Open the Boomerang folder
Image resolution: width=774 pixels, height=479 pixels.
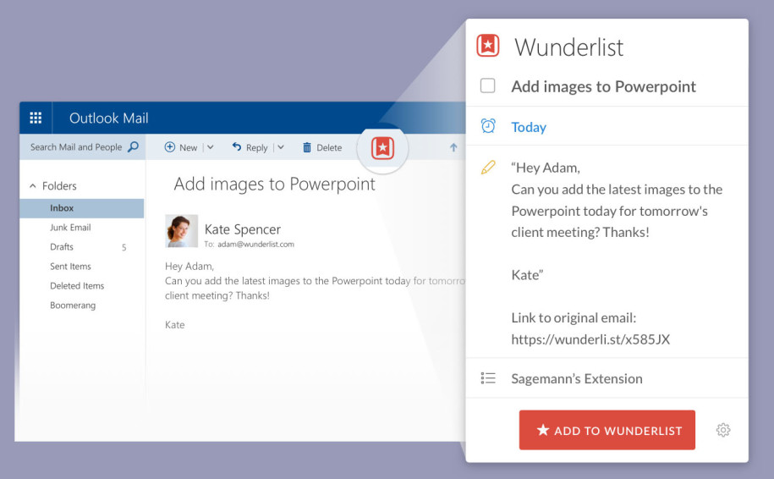click(73, 306)
